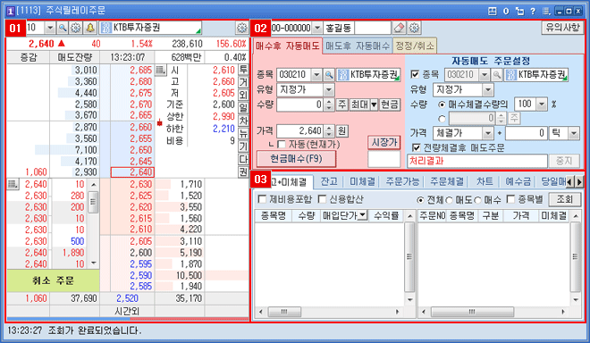Enable the 자동(현재가) checkbox
Screen dimensions: 590x343
(x=281, y=144)
